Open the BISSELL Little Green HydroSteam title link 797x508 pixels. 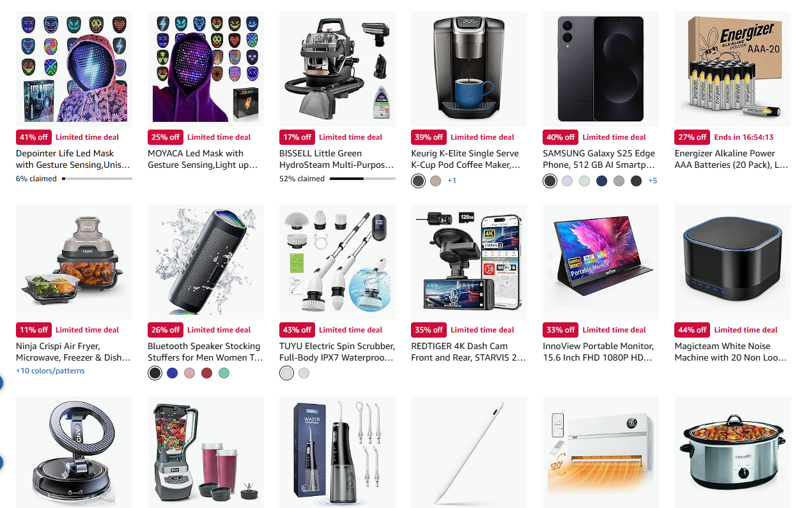(337, 159)
